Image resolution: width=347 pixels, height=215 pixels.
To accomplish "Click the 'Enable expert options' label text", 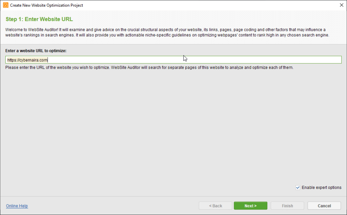I will (322, 188).
